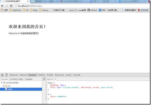Switch to the Profiles panel

pos(50,75)
